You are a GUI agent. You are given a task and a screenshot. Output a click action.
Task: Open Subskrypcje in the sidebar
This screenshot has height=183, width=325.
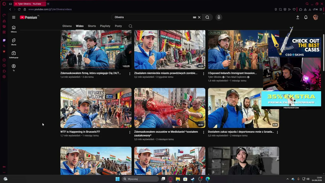click(x=14, y=55)
